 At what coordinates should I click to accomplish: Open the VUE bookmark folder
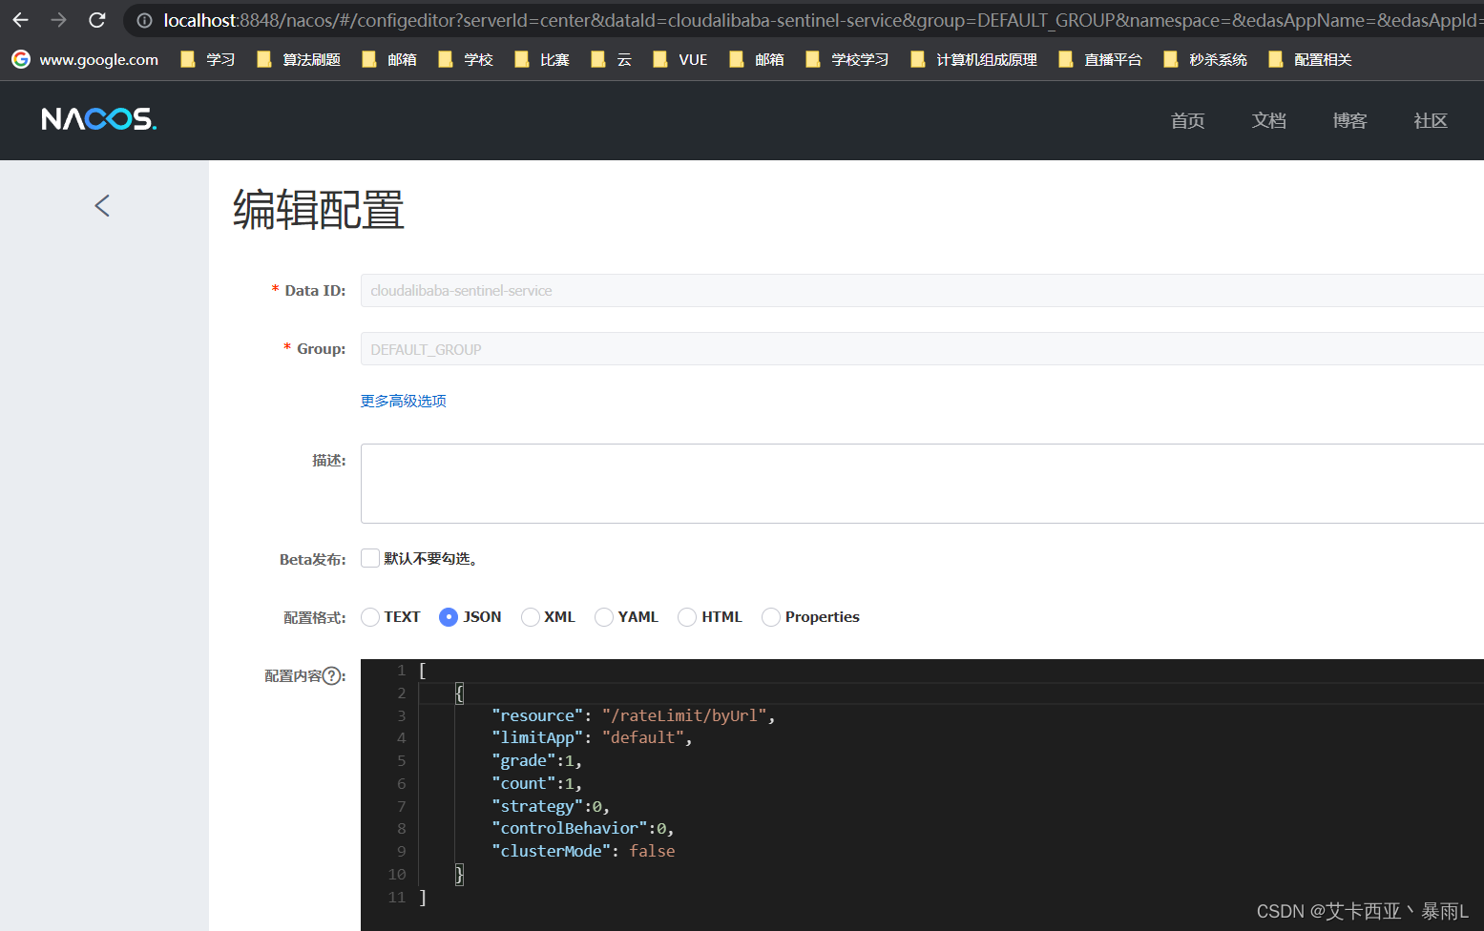coord(680,59)
